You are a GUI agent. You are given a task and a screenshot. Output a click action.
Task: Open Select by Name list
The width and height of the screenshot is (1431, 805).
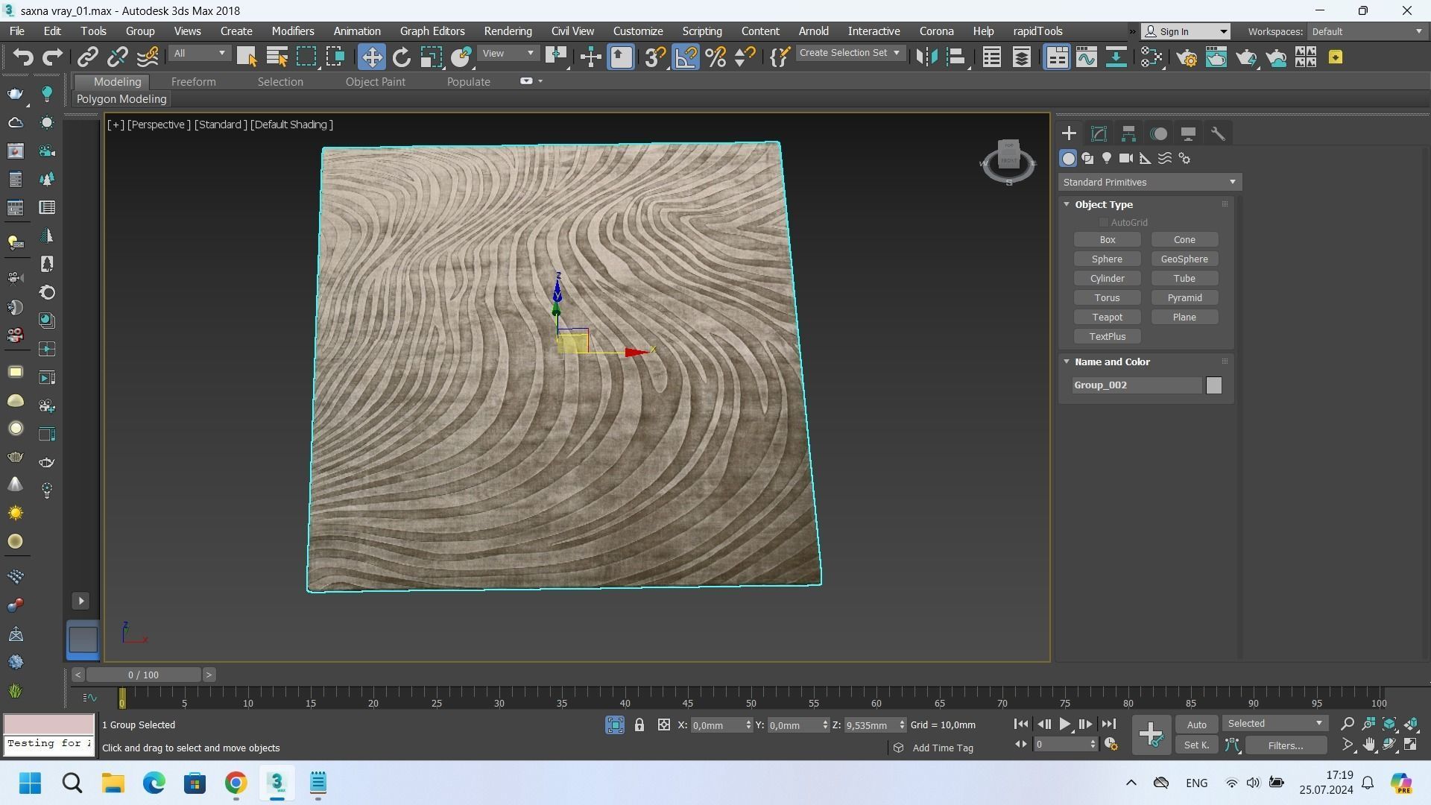[277, 57]
